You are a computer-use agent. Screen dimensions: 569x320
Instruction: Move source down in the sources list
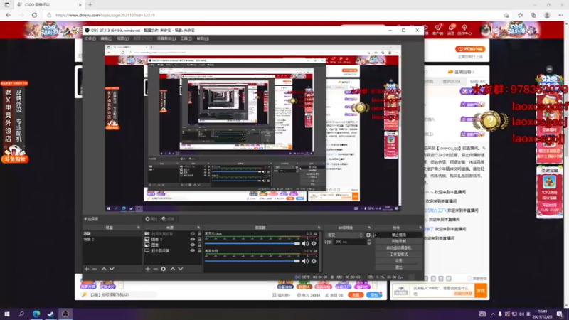pyautogui.click(x=181, y=269)
